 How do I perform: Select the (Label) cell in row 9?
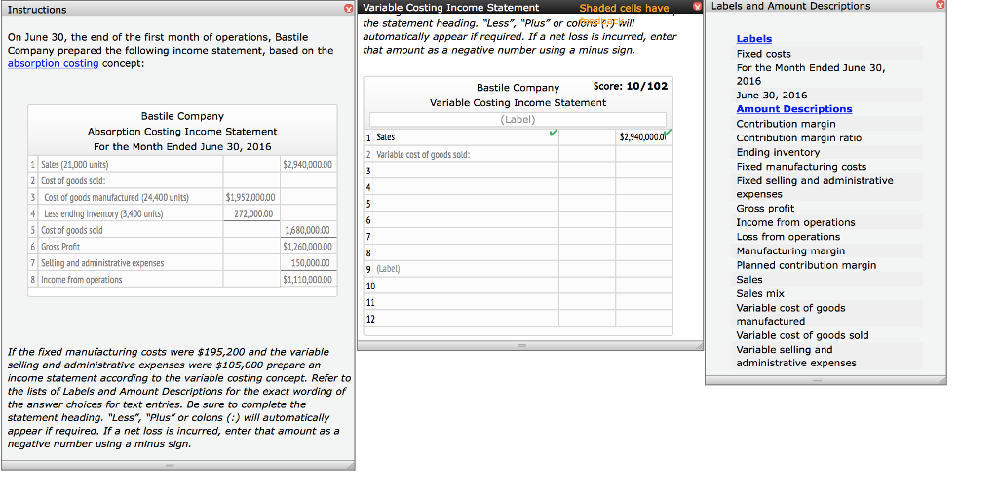466,269
